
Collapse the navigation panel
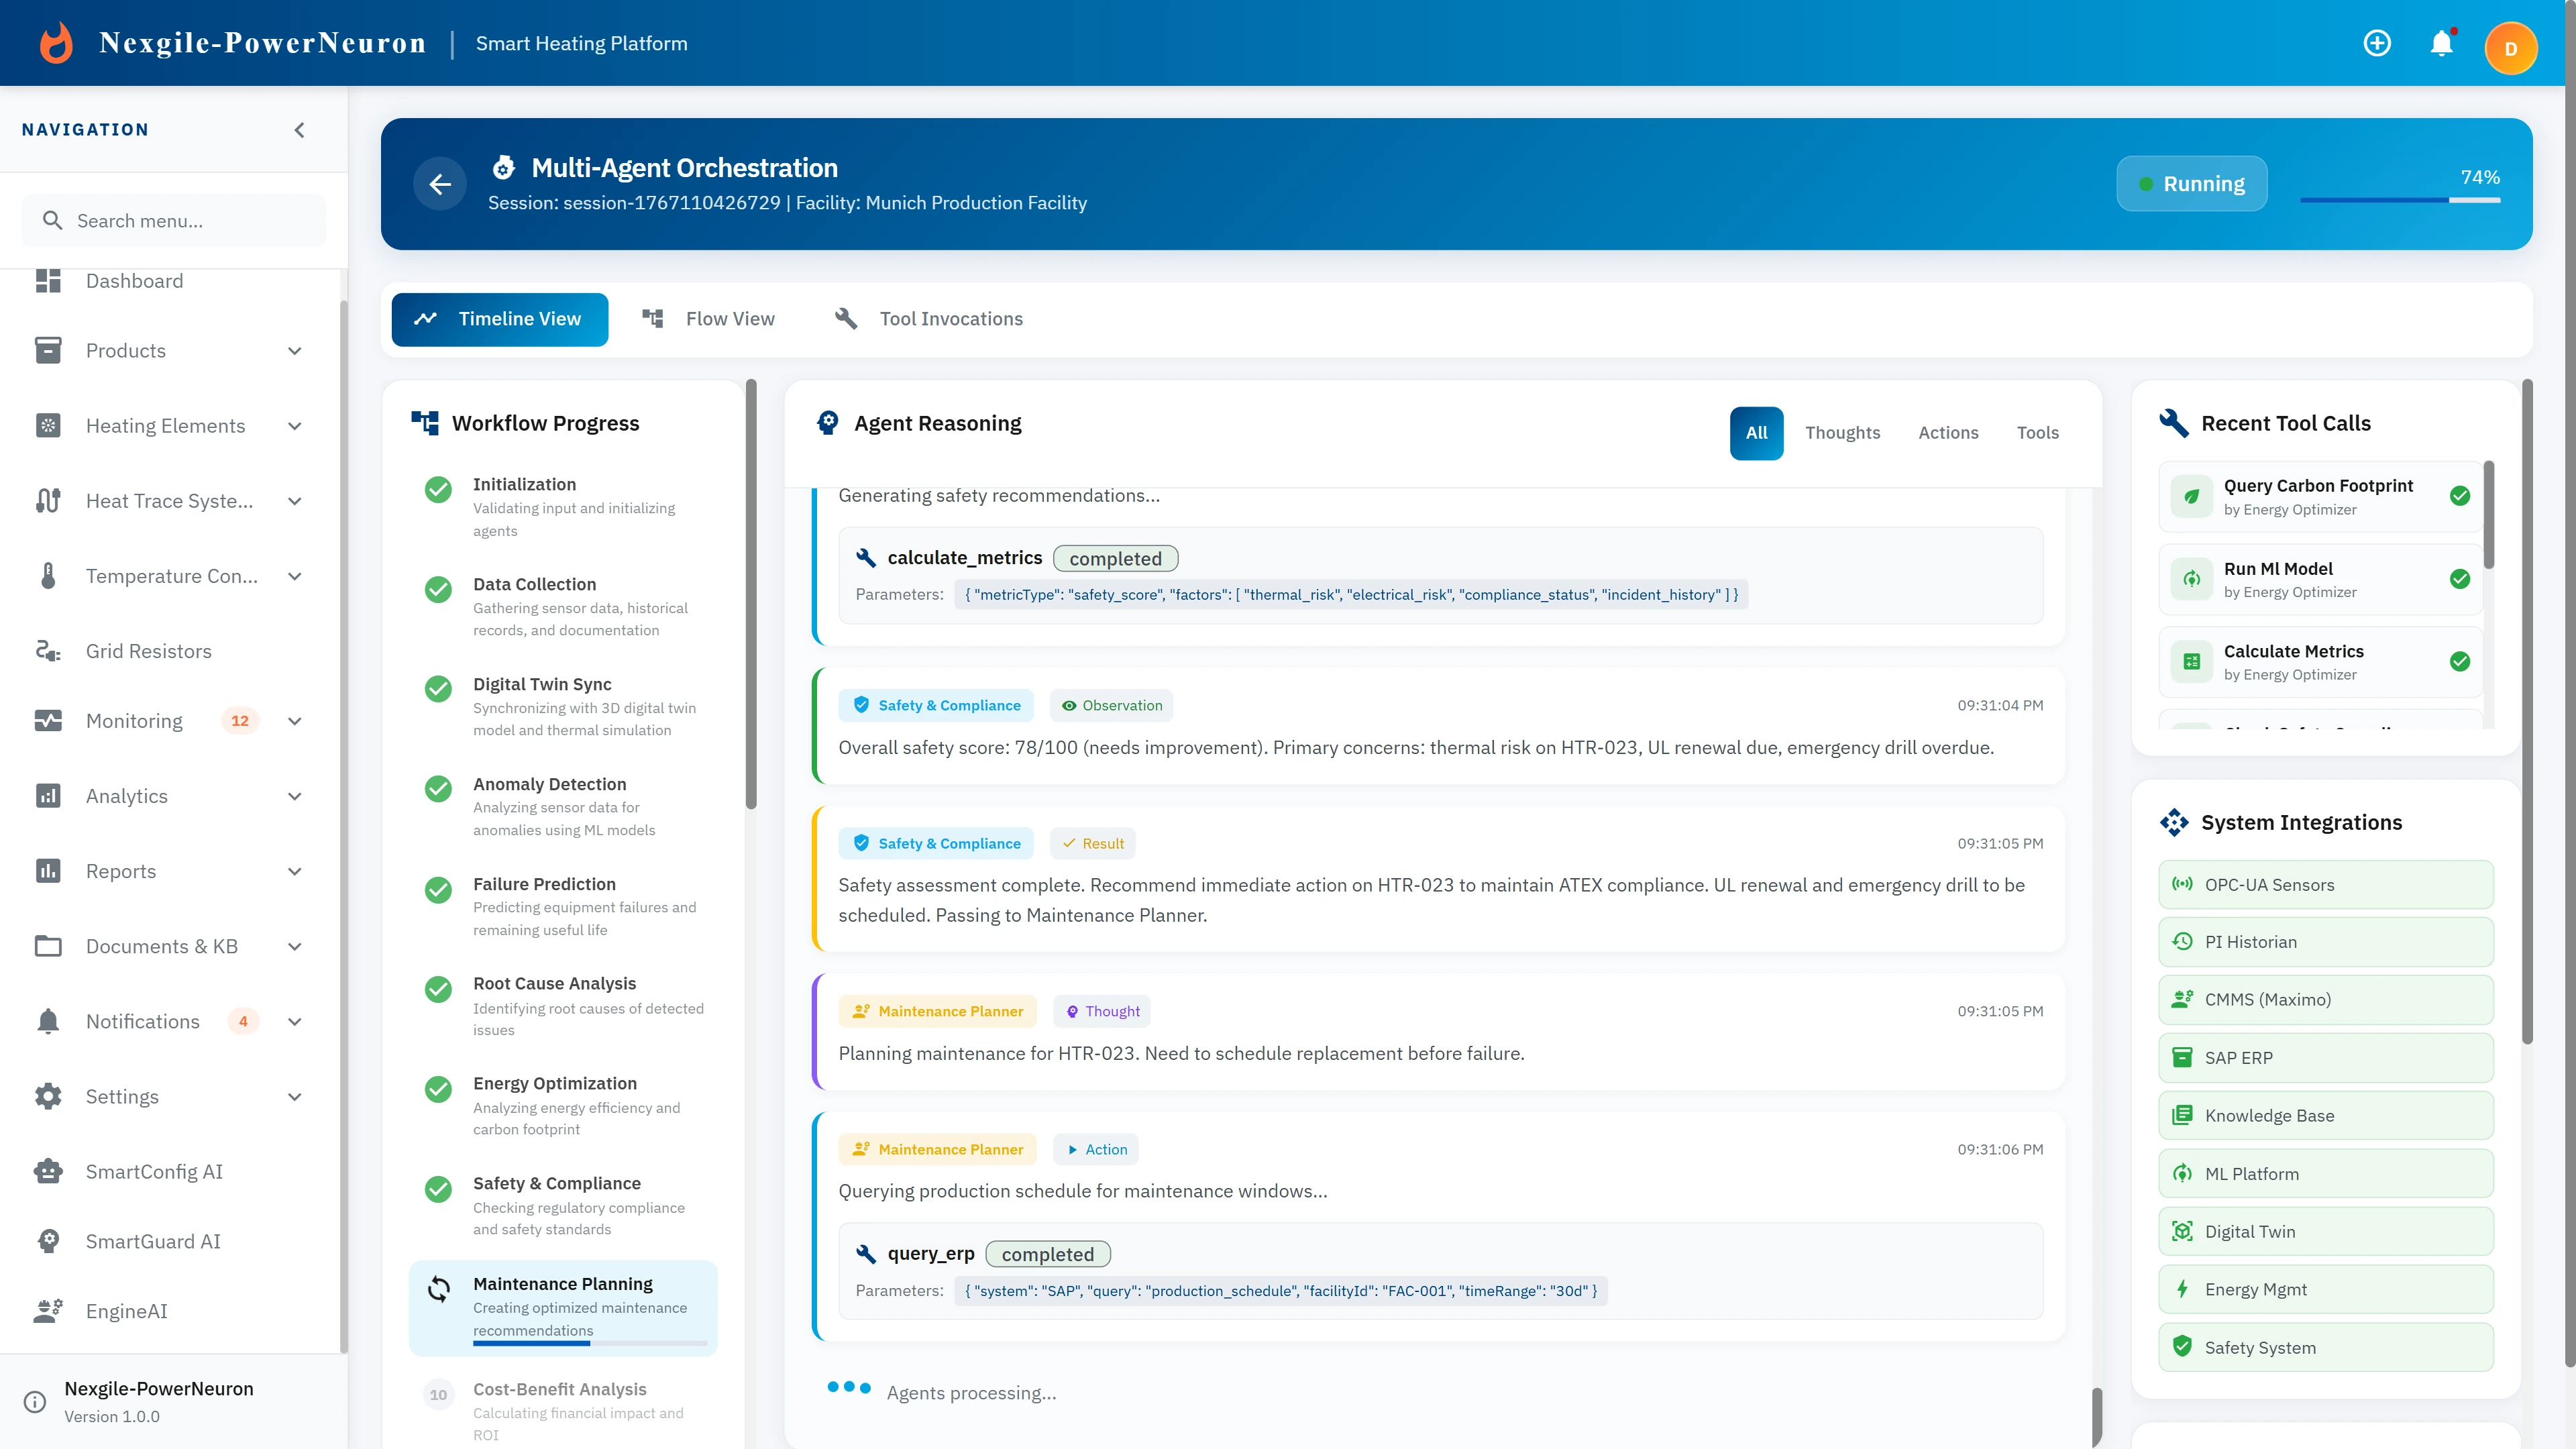[298, 129]
